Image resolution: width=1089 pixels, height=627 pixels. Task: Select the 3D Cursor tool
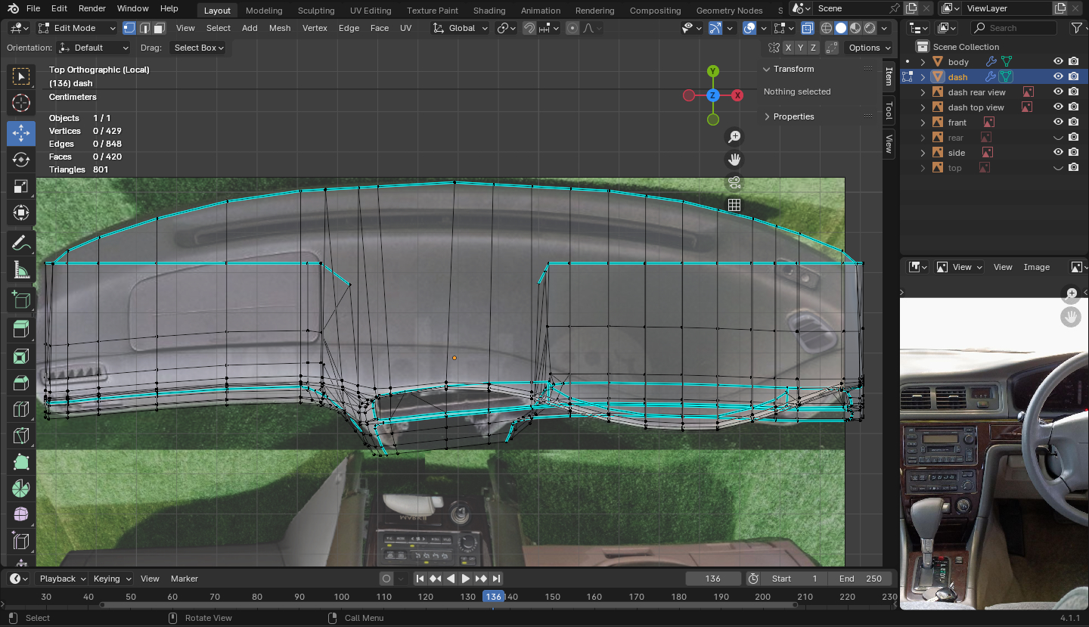point(21,104)
